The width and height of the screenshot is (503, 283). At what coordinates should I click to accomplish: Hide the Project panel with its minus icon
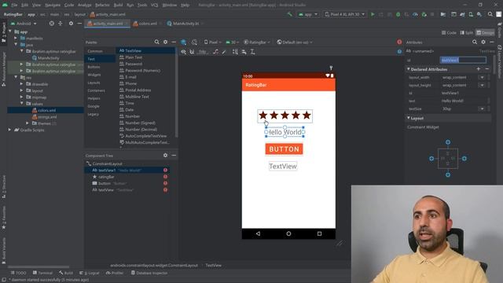pos(79,24)
